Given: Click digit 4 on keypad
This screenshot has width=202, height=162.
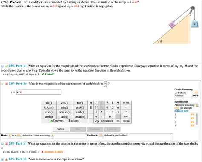Looking at the screenshot, I should coord(107,107).
